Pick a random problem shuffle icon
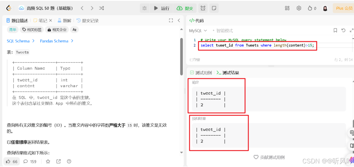The height and width of the screenshot is (167, 354). click(101, 8)
